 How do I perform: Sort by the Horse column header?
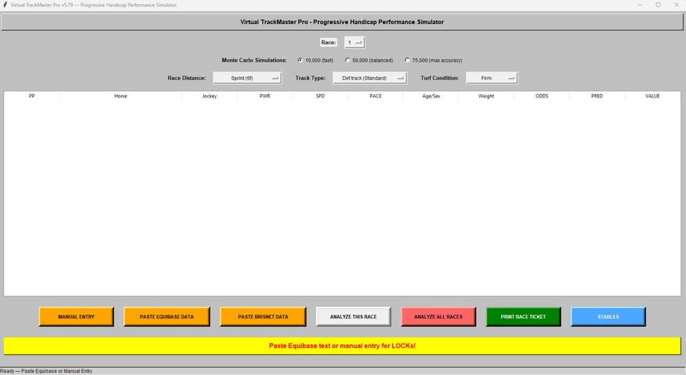click(121, 96)
